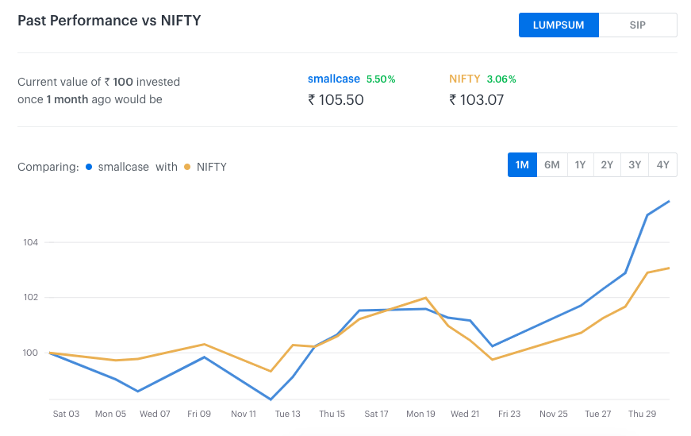Click the Fri 09 axis label
This screenshot has width=691, height=436.
pyautogui.click(x=199, y=414)
